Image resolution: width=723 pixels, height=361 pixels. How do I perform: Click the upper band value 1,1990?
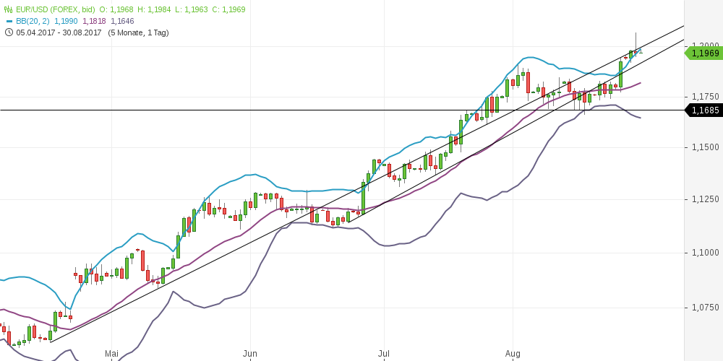click(67, 21)
